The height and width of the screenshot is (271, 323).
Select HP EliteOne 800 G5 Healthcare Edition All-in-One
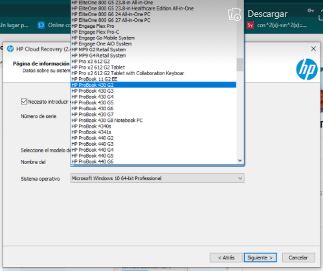(153, 8)
